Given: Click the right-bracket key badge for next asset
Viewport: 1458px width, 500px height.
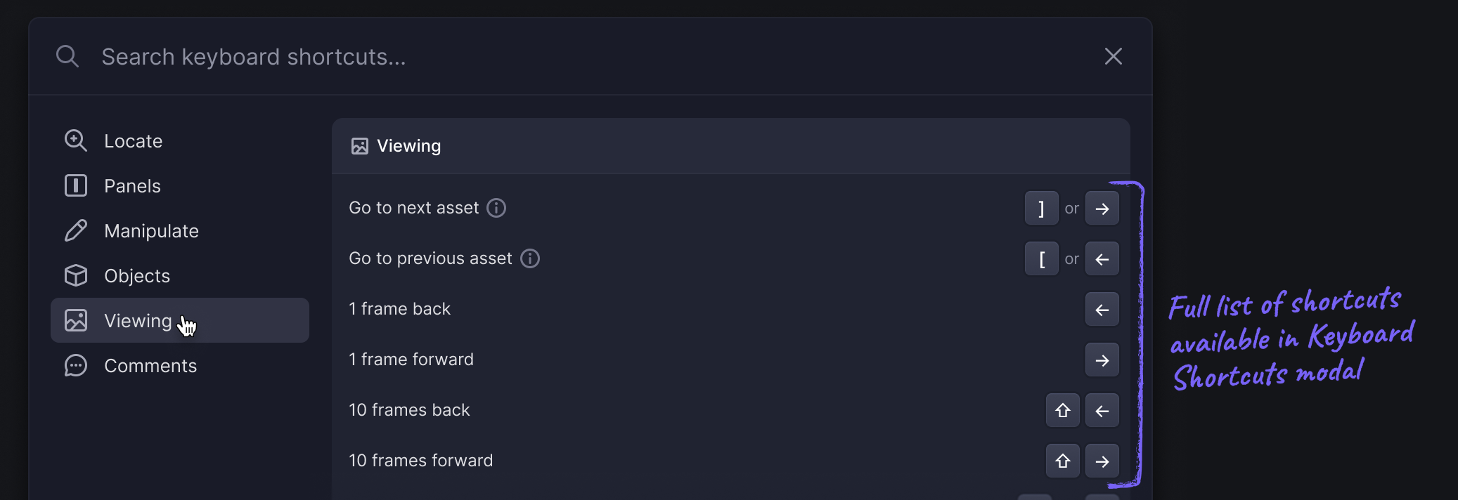Looking at the screenshot, I should (1041, 208).
